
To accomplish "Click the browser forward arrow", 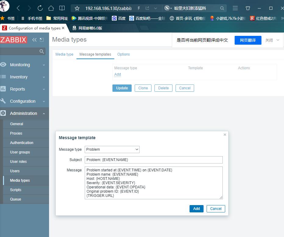I will (29, 8).
